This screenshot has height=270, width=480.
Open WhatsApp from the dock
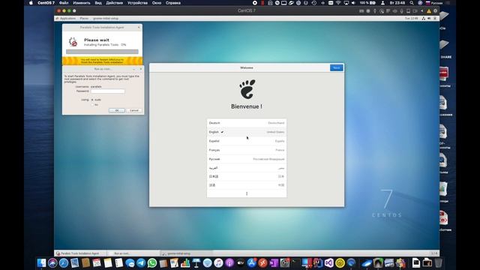(x=151, y=263)
